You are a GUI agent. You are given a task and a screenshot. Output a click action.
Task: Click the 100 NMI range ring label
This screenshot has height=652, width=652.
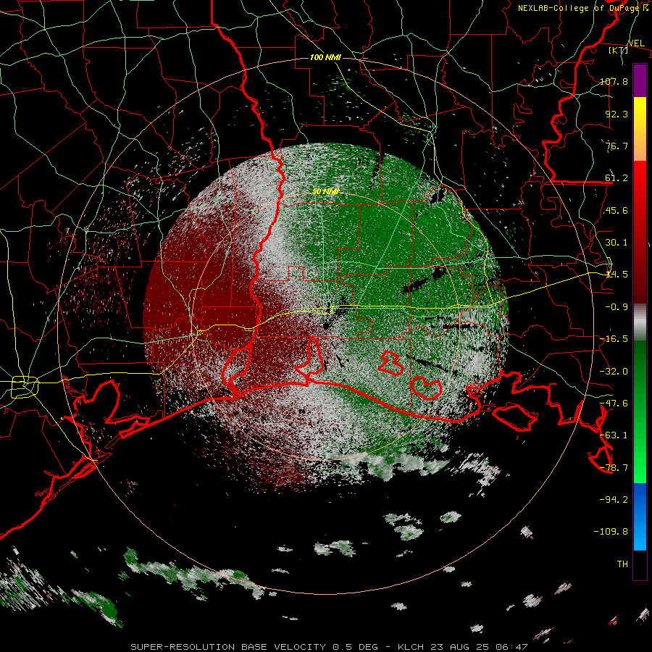coord(325,57)
